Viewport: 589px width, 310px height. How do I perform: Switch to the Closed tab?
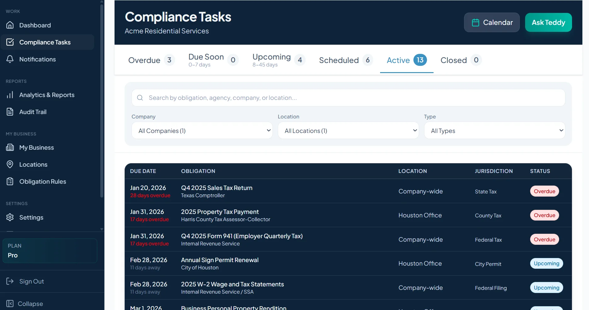pyautogui.click(x=461, y=60)
